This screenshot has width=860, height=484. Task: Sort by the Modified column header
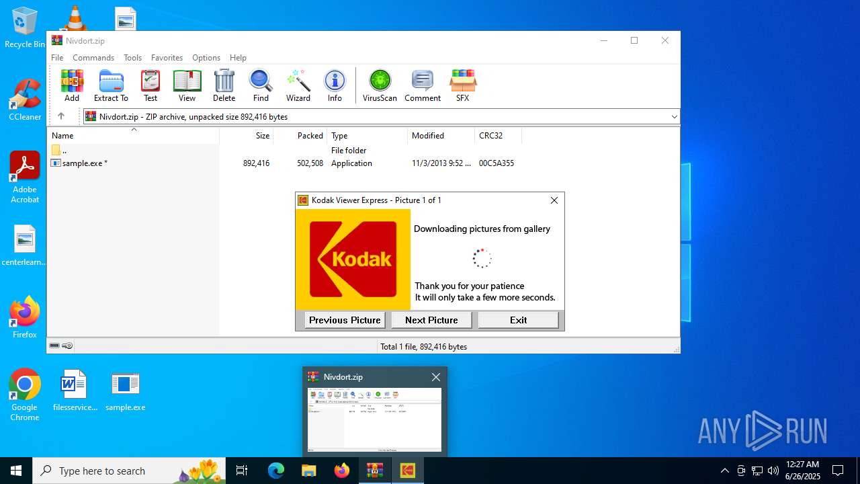tap(441, 136)
